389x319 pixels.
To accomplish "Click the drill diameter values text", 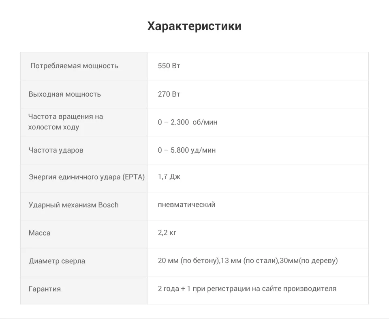I will [x=248, y=261].
